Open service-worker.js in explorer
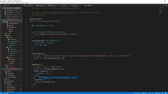Image resolution: width=168 pixels, height=94 pixels. coord(12,77)
